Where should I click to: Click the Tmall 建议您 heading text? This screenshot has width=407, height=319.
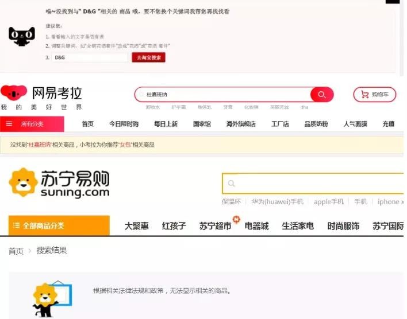(x=53, y=26)
